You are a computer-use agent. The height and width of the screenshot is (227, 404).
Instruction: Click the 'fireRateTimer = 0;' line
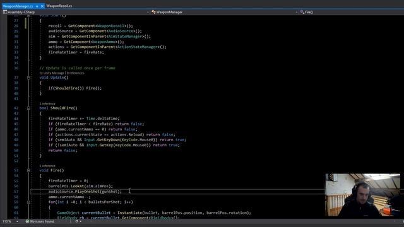tap(68, 181)
